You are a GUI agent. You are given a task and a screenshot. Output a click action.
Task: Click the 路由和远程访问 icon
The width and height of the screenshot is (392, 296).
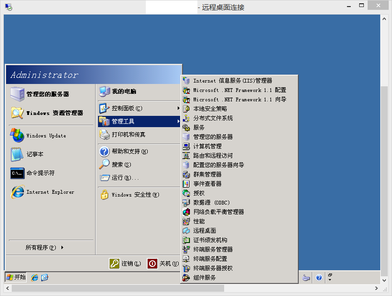[x=186, y=155]
